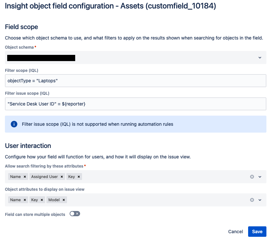Remove Key tag from issue view attributes
This screenshot has height=243, width=271.
click(42, 200)
